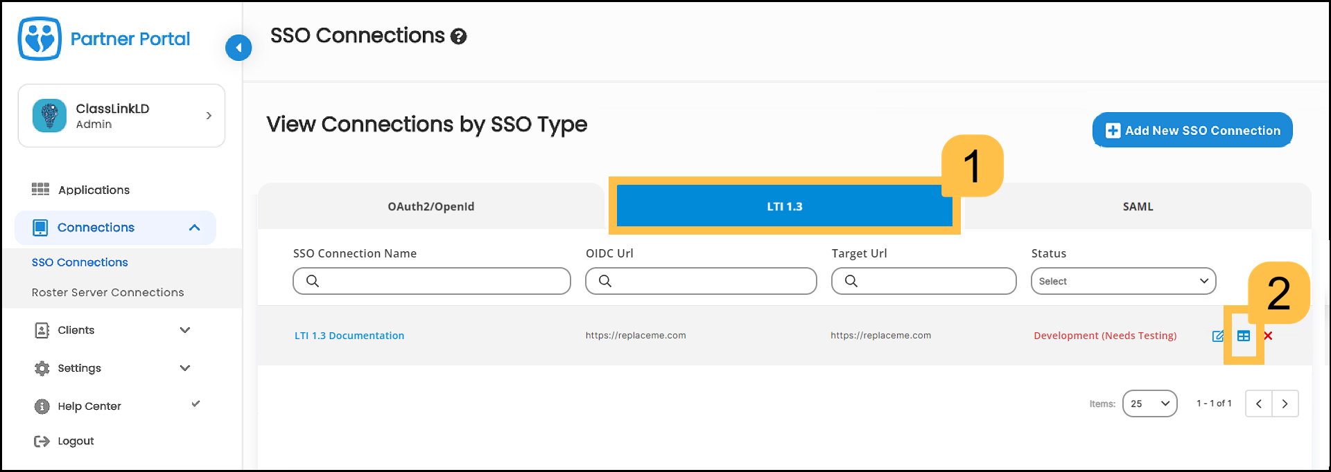Switch to the OAuth2/OpenId tab
1331x472 pixels.
pyautogui.click(x=430, y=206)
